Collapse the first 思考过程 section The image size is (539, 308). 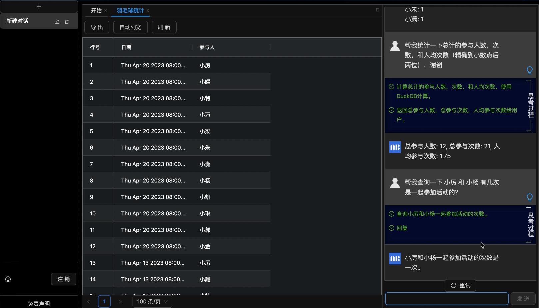pos(530,105)
